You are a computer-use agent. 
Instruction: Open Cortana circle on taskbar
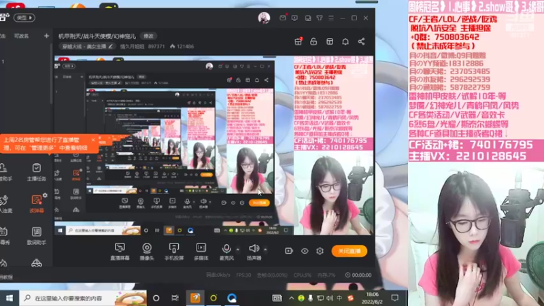click(156, 298)
